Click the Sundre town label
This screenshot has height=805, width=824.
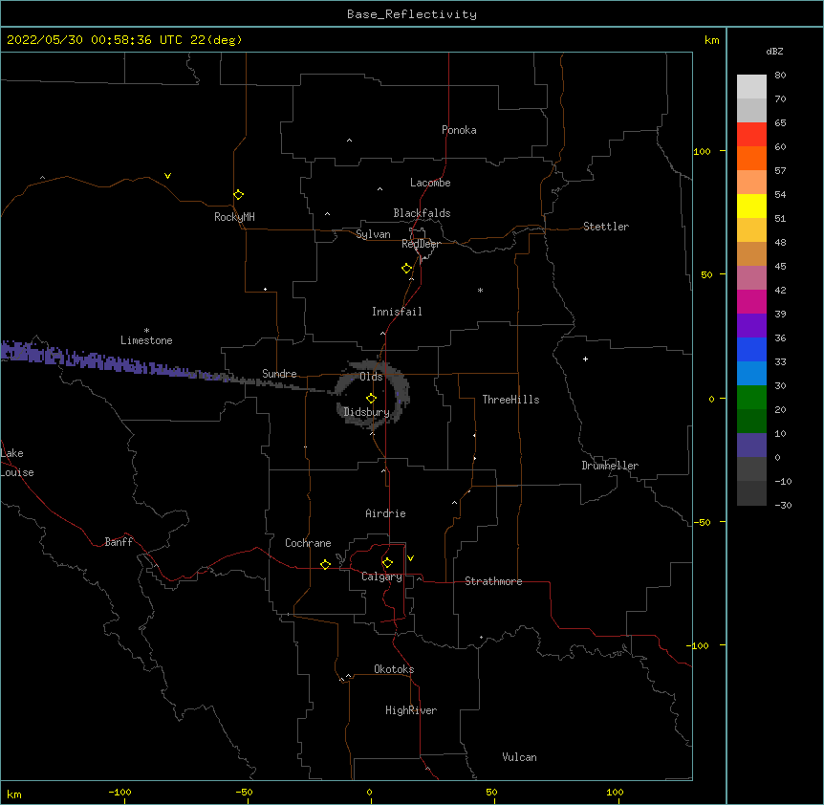279,374
